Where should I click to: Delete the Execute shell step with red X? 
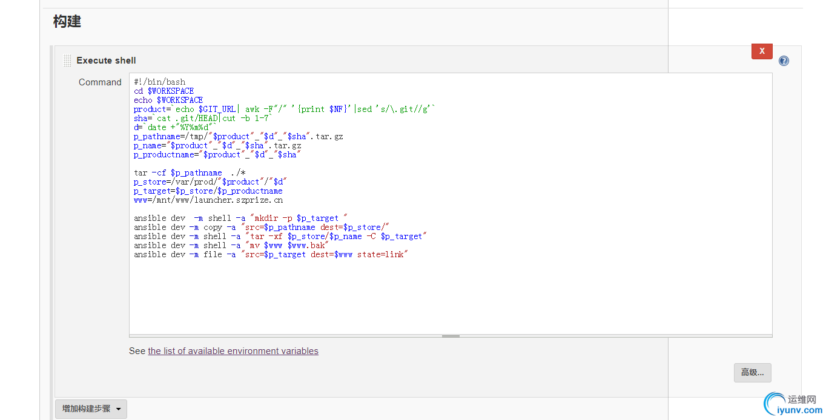tap(762, 51)
